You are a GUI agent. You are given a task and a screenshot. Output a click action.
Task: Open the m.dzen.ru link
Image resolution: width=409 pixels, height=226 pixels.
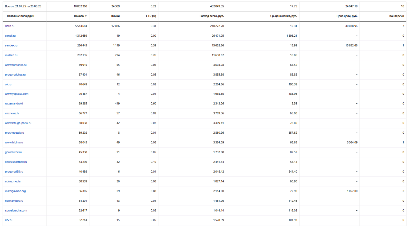[11, 55]
